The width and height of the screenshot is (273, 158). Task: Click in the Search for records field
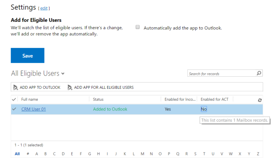(221, 74)
